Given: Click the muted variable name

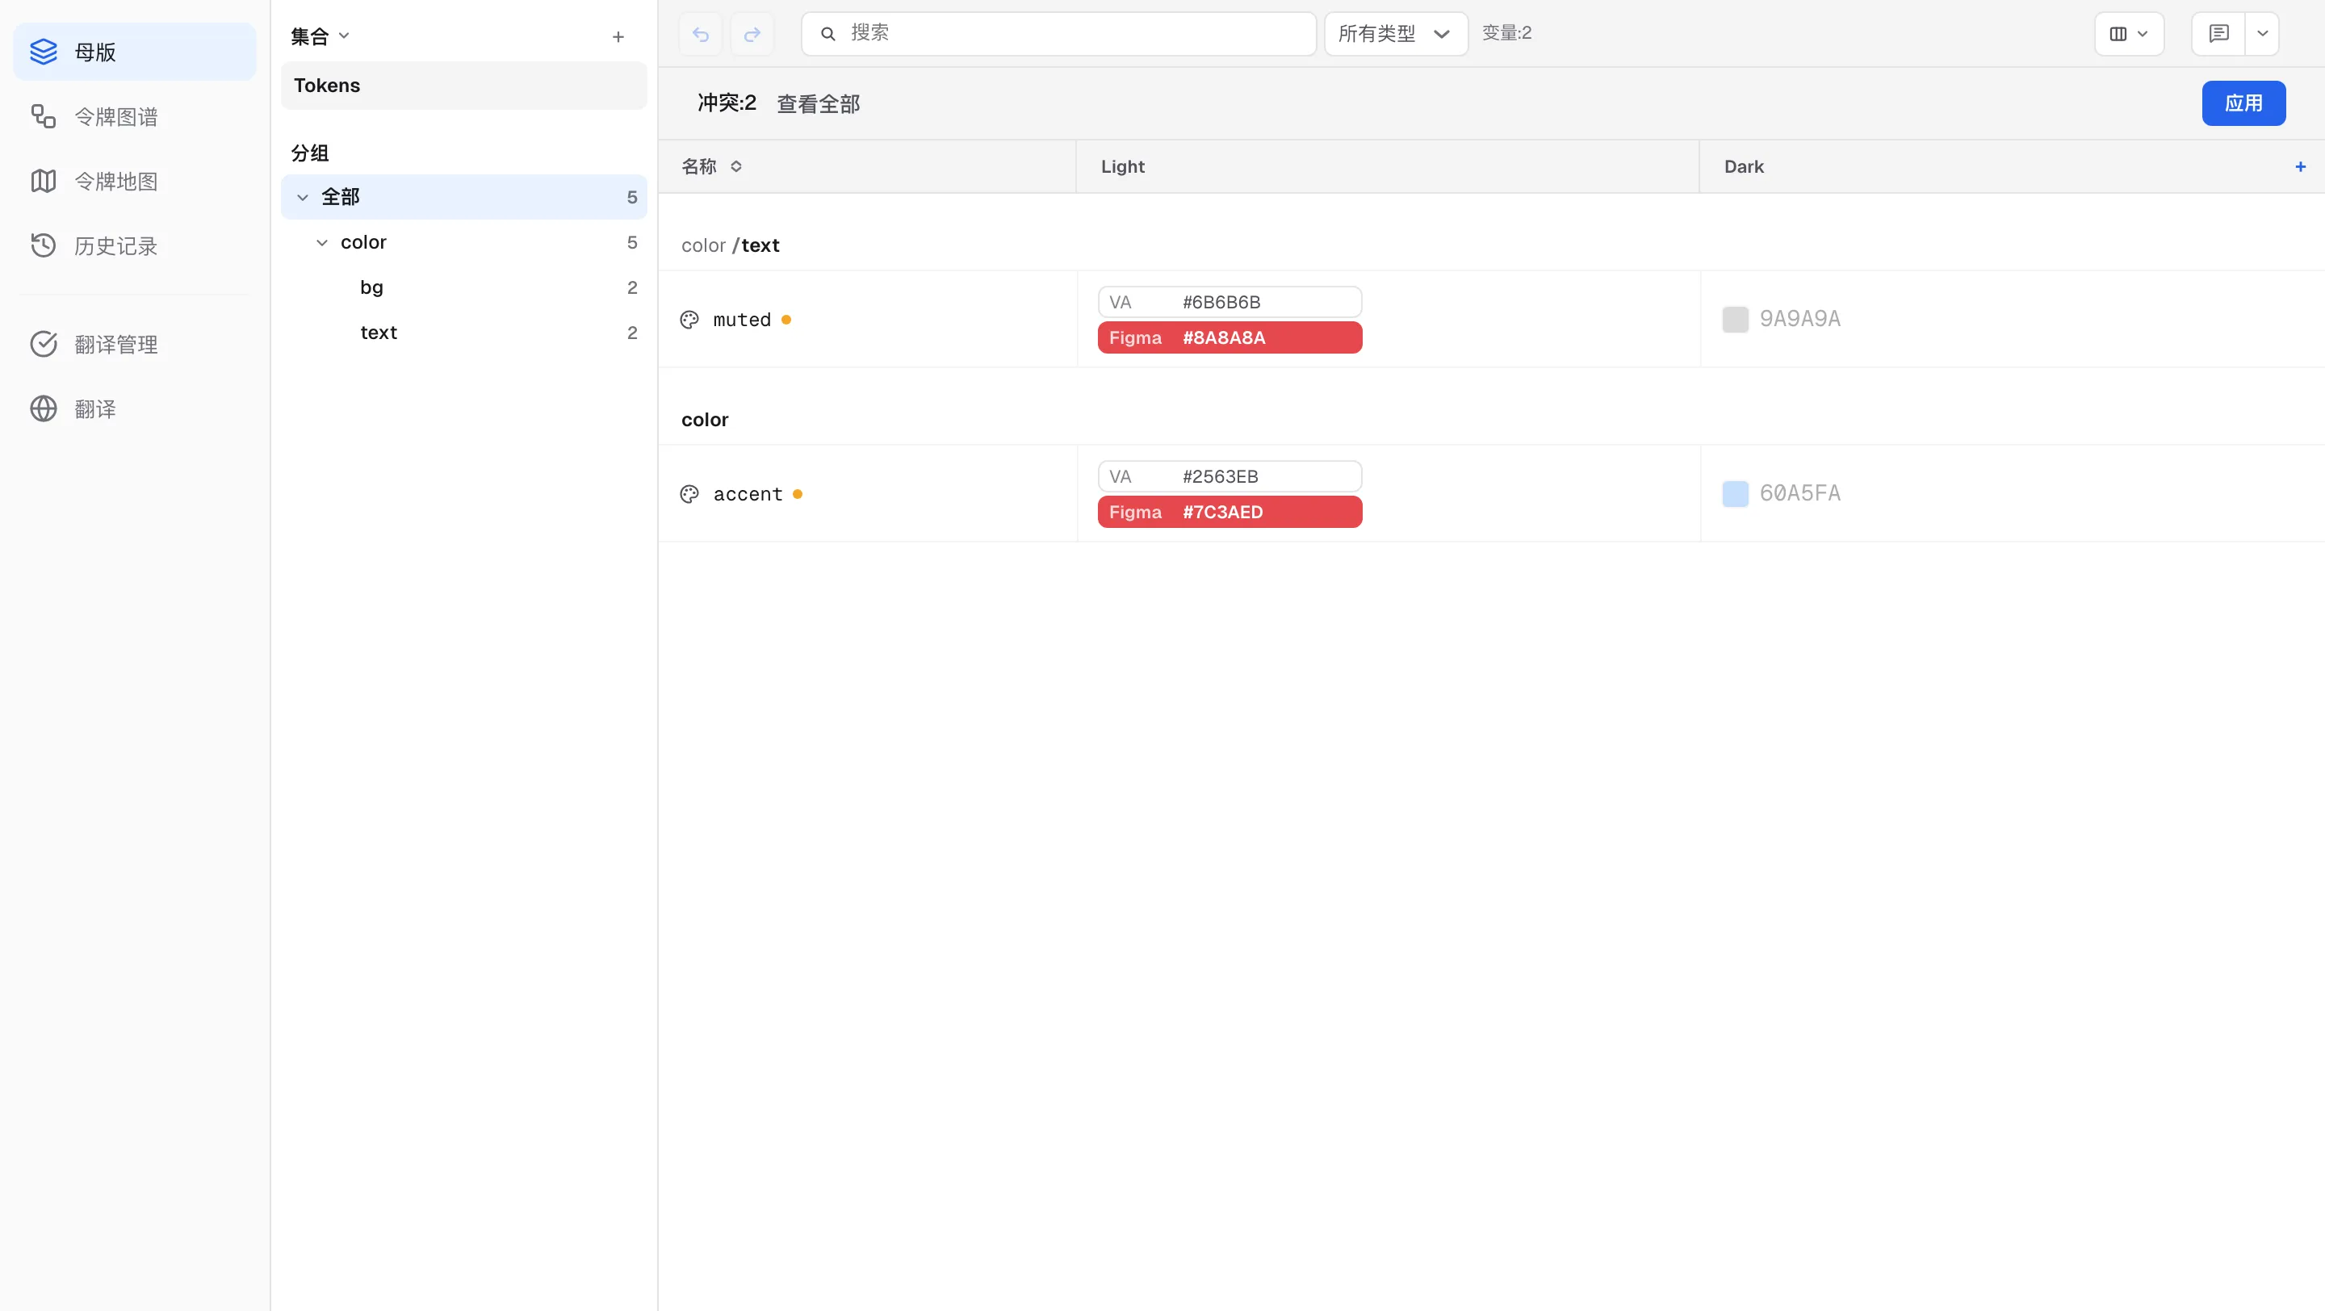Looking at the screenshot, I should (x=742, y=320).
